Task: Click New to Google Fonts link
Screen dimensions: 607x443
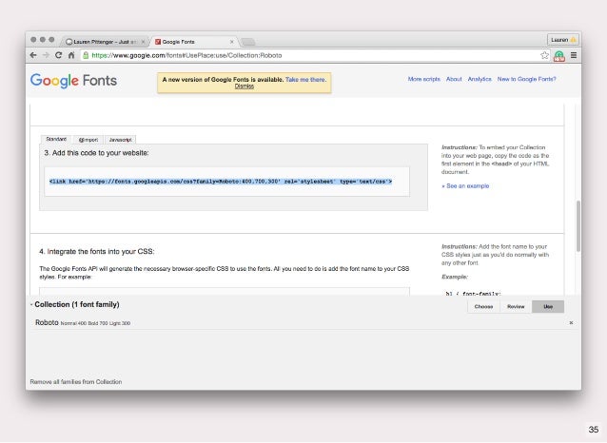Action: (x=526, y=79)
